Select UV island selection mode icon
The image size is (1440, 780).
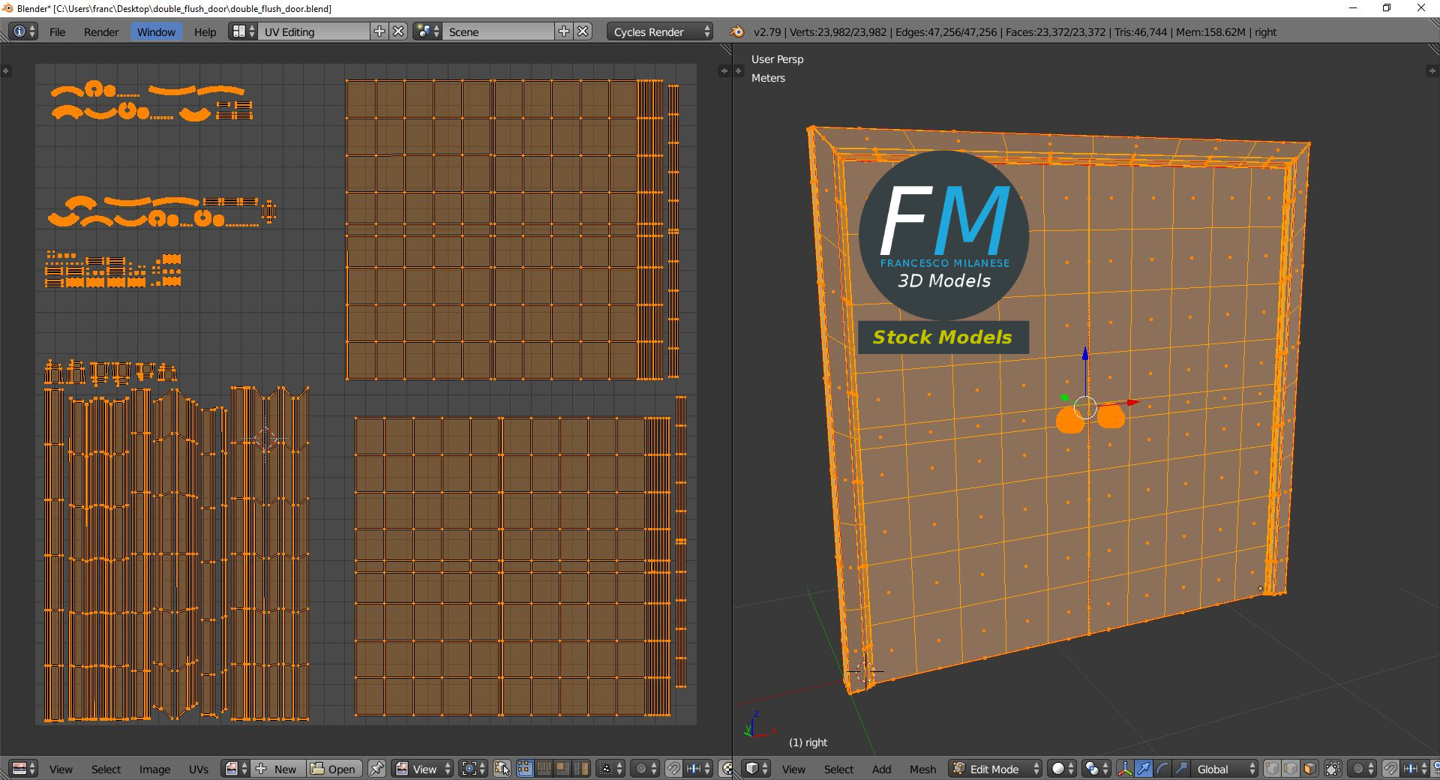coord(580,769)
